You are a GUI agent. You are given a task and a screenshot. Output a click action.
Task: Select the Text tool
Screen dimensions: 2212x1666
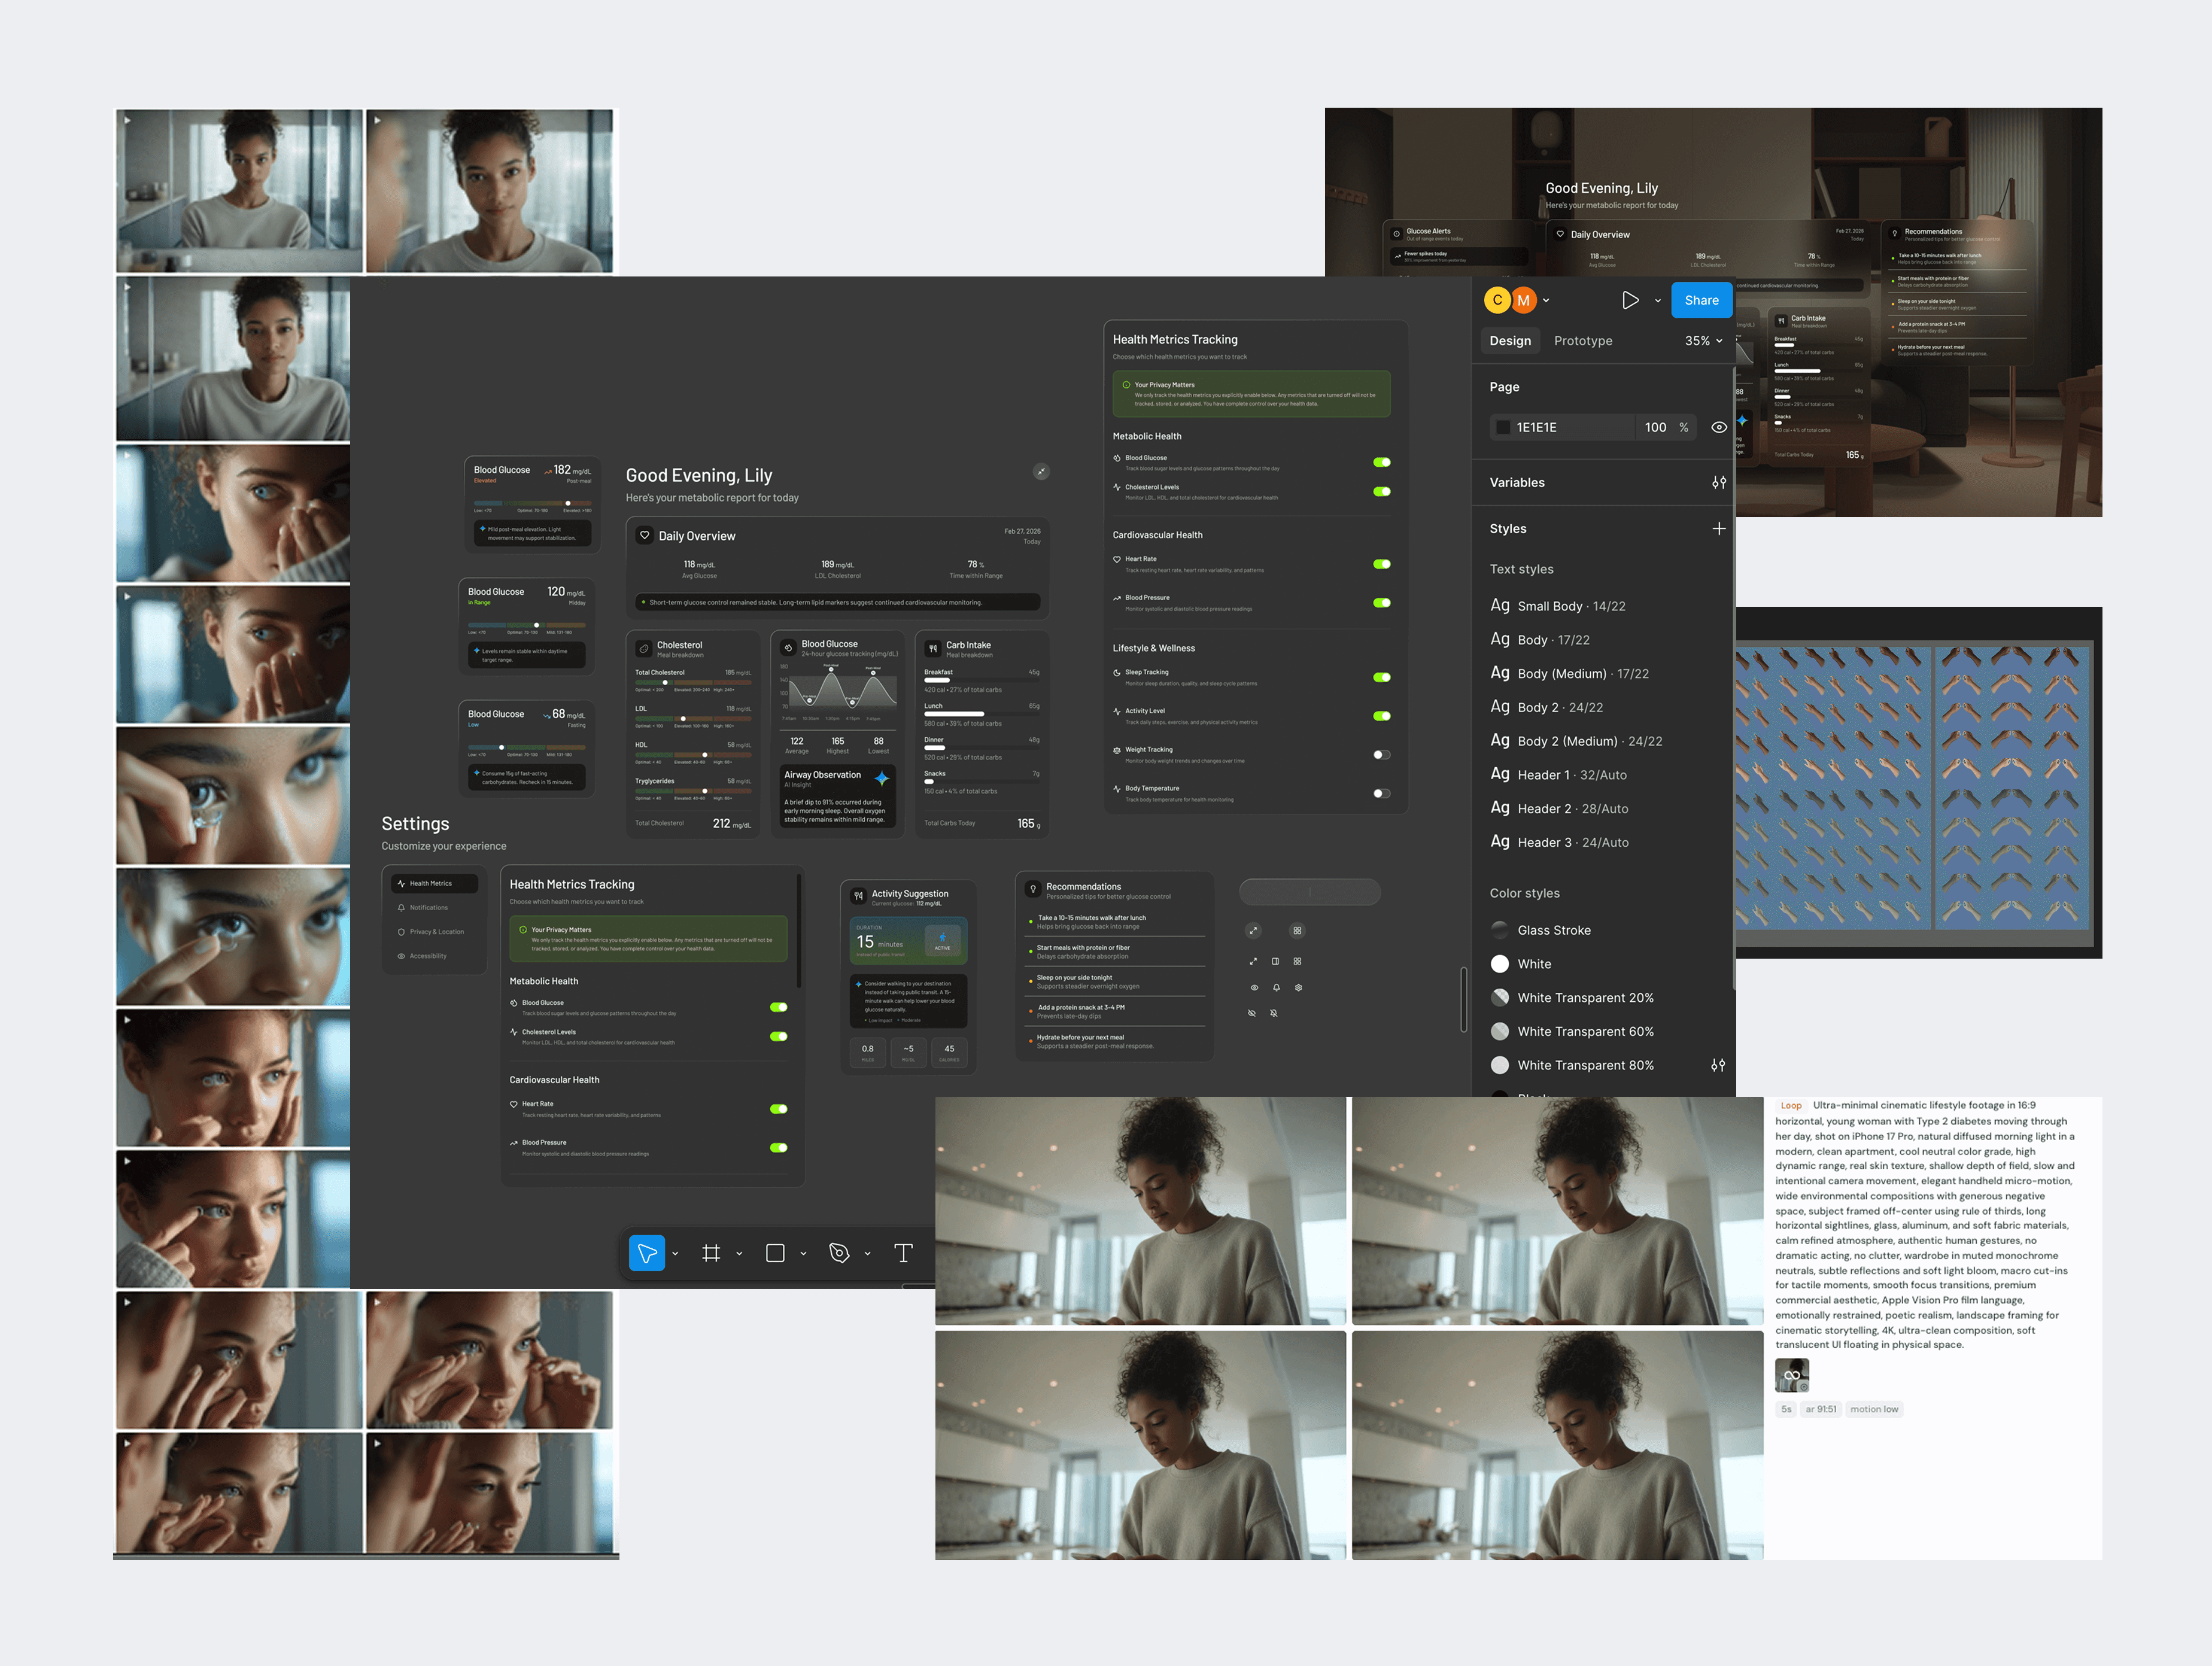903,1253
